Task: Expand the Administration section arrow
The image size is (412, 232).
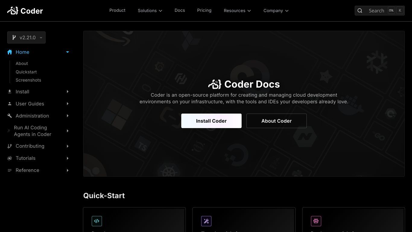Action: point(68,116)
